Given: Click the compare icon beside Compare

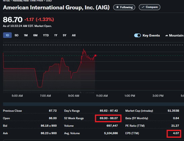Looking at the screenshot, I should (x=143, y=7).
